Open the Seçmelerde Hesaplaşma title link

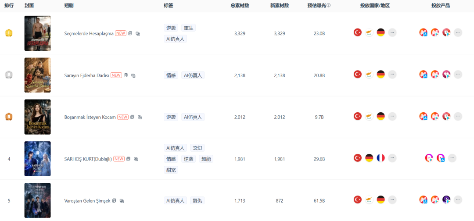(89, 33)
